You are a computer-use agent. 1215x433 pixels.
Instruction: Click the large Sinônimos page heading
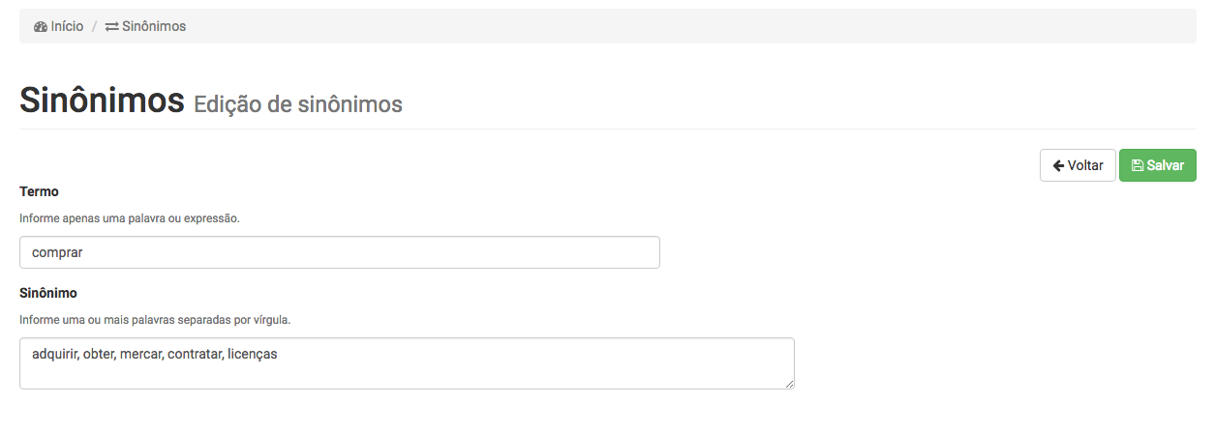click(x=102, y=101)
